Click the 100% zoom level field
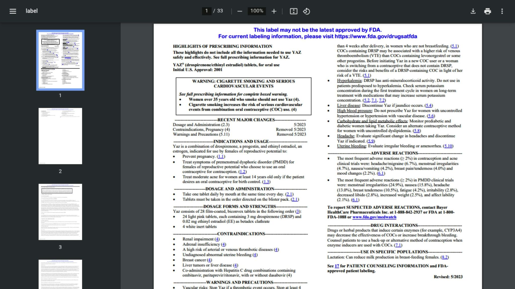 tap(256, 11)
